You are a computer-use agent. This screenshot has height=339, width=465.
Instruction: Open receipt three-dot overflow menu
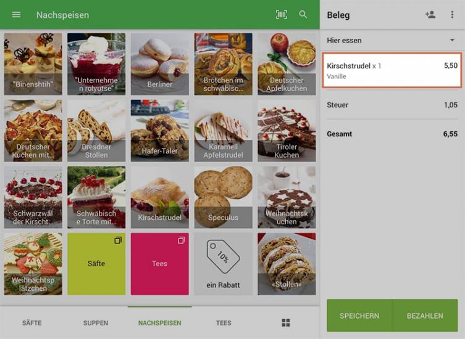click(x=452, y=15)
